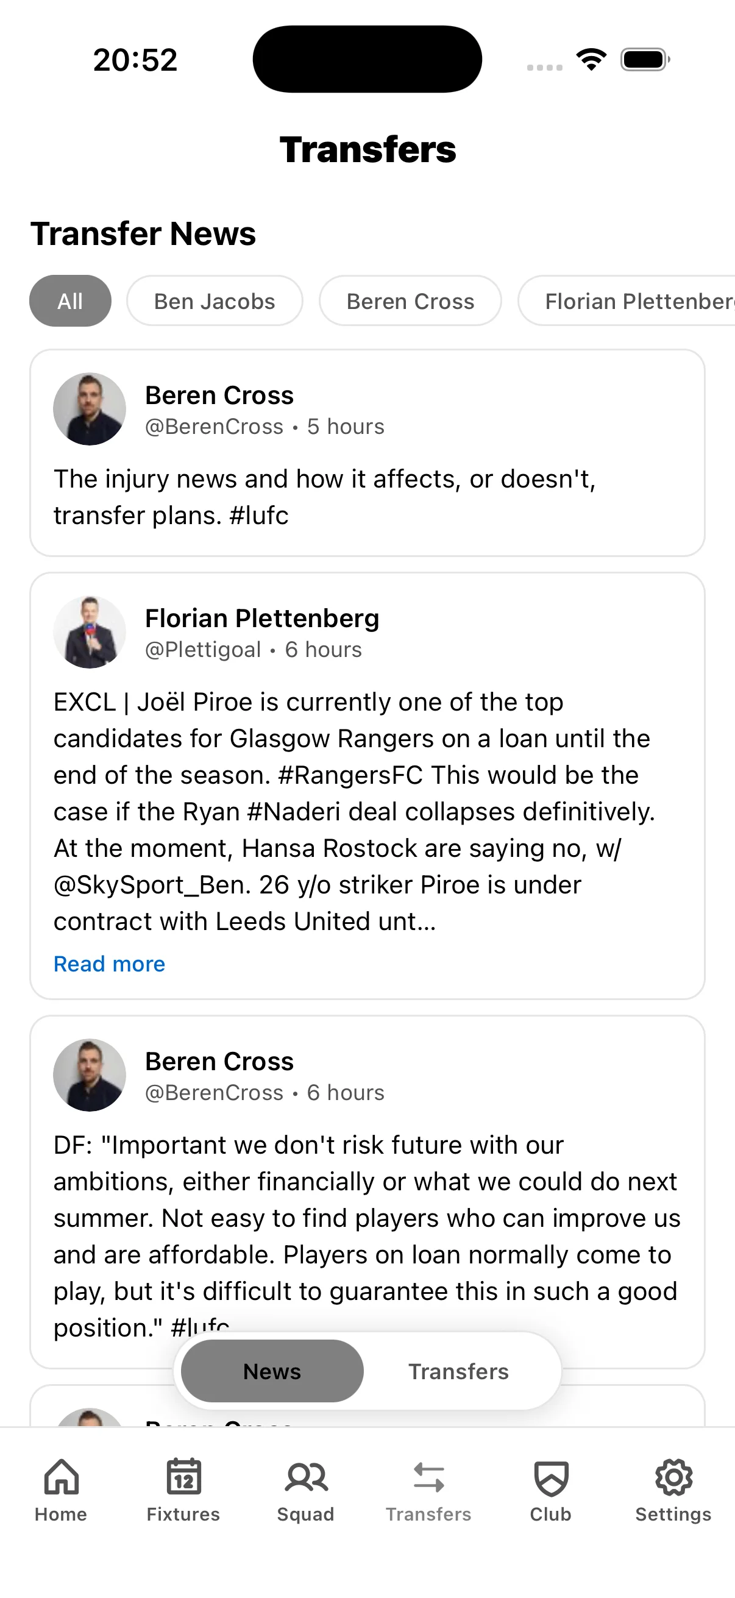This screenshot has height=1598, width=735.
Task: Tap the Home house icon
Action: click(x=61, y=1477)
